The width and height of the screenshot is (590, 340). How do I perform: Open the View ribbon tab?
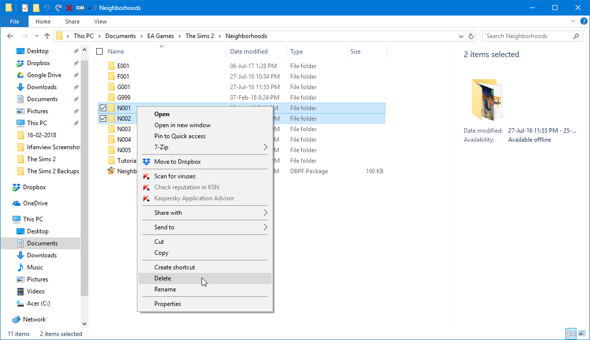tap(100, 22)
